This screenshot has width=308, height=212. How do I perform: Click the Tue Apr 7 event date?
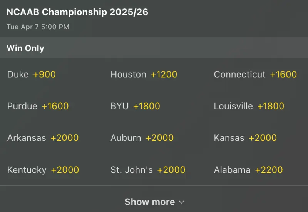click(x=38, y=27)
